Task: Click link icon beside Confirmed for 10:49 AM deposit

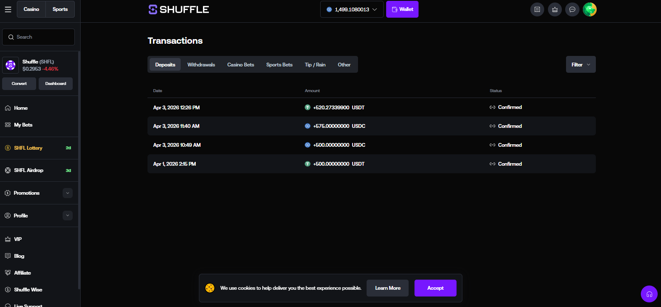Action: pyautogui.click(x=492, y=145)
